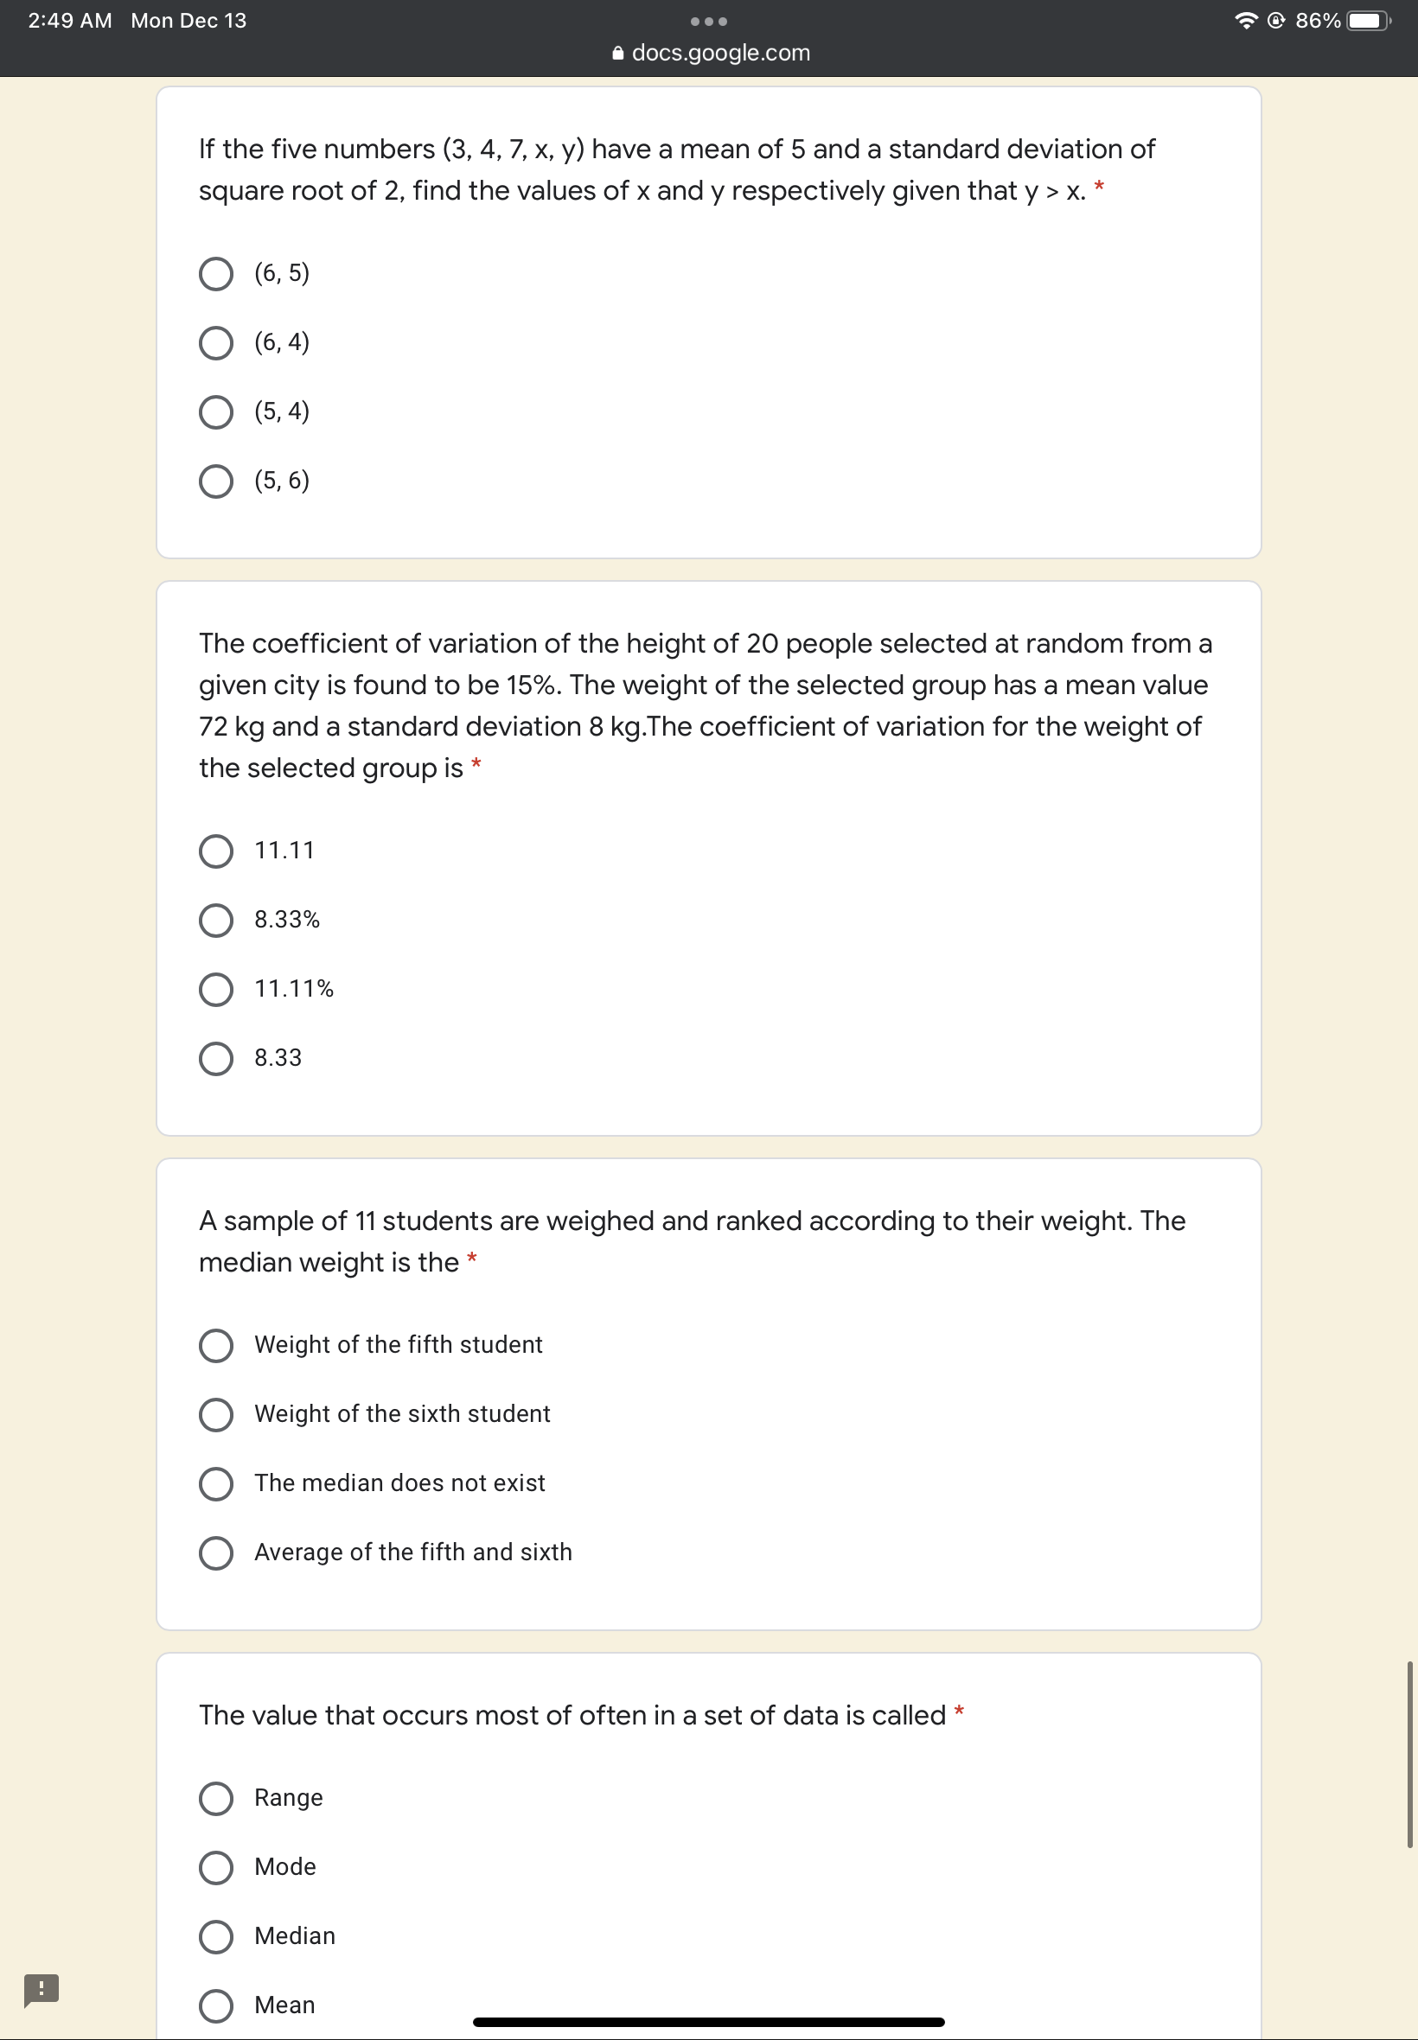Select 'Average of the fifth and sixth'
1418x2040 pixels.
[x=216, y=1552]
